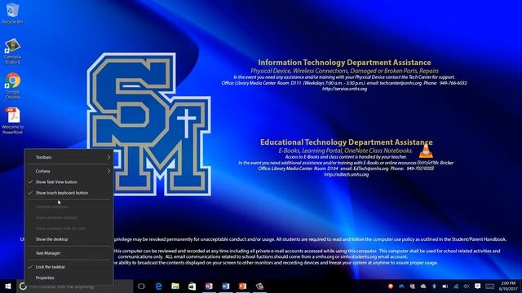Open the Wi-Fi network tray icon
Viewport: 522px width, 293px height.
456,286
